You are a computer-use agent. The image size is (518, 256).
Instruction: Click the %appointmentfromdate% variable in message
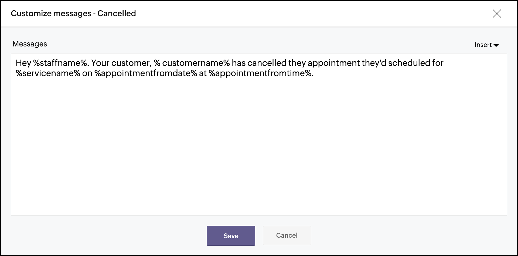146,73
